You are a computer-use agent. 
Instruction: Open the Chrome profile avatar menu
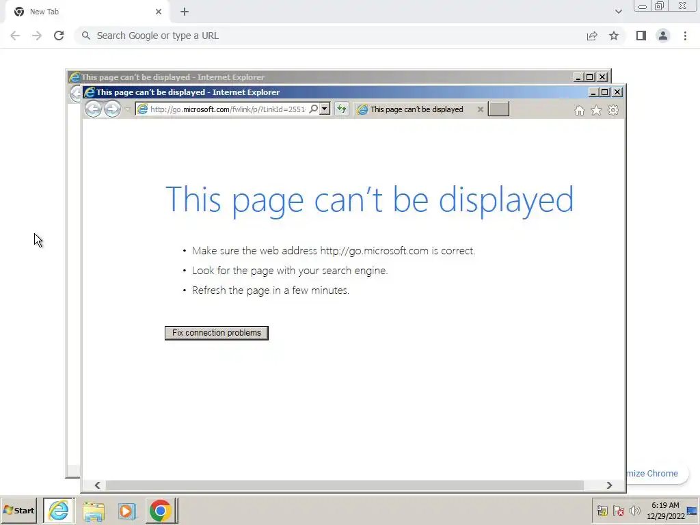click(x=663, y=36)
